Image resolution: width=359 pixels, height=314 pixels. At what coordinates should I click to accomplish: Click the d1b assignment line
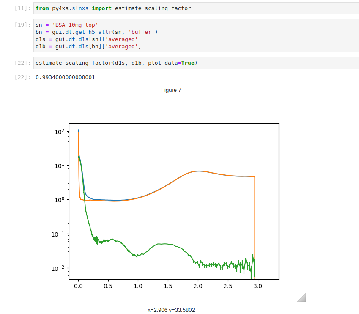(88, 47)
